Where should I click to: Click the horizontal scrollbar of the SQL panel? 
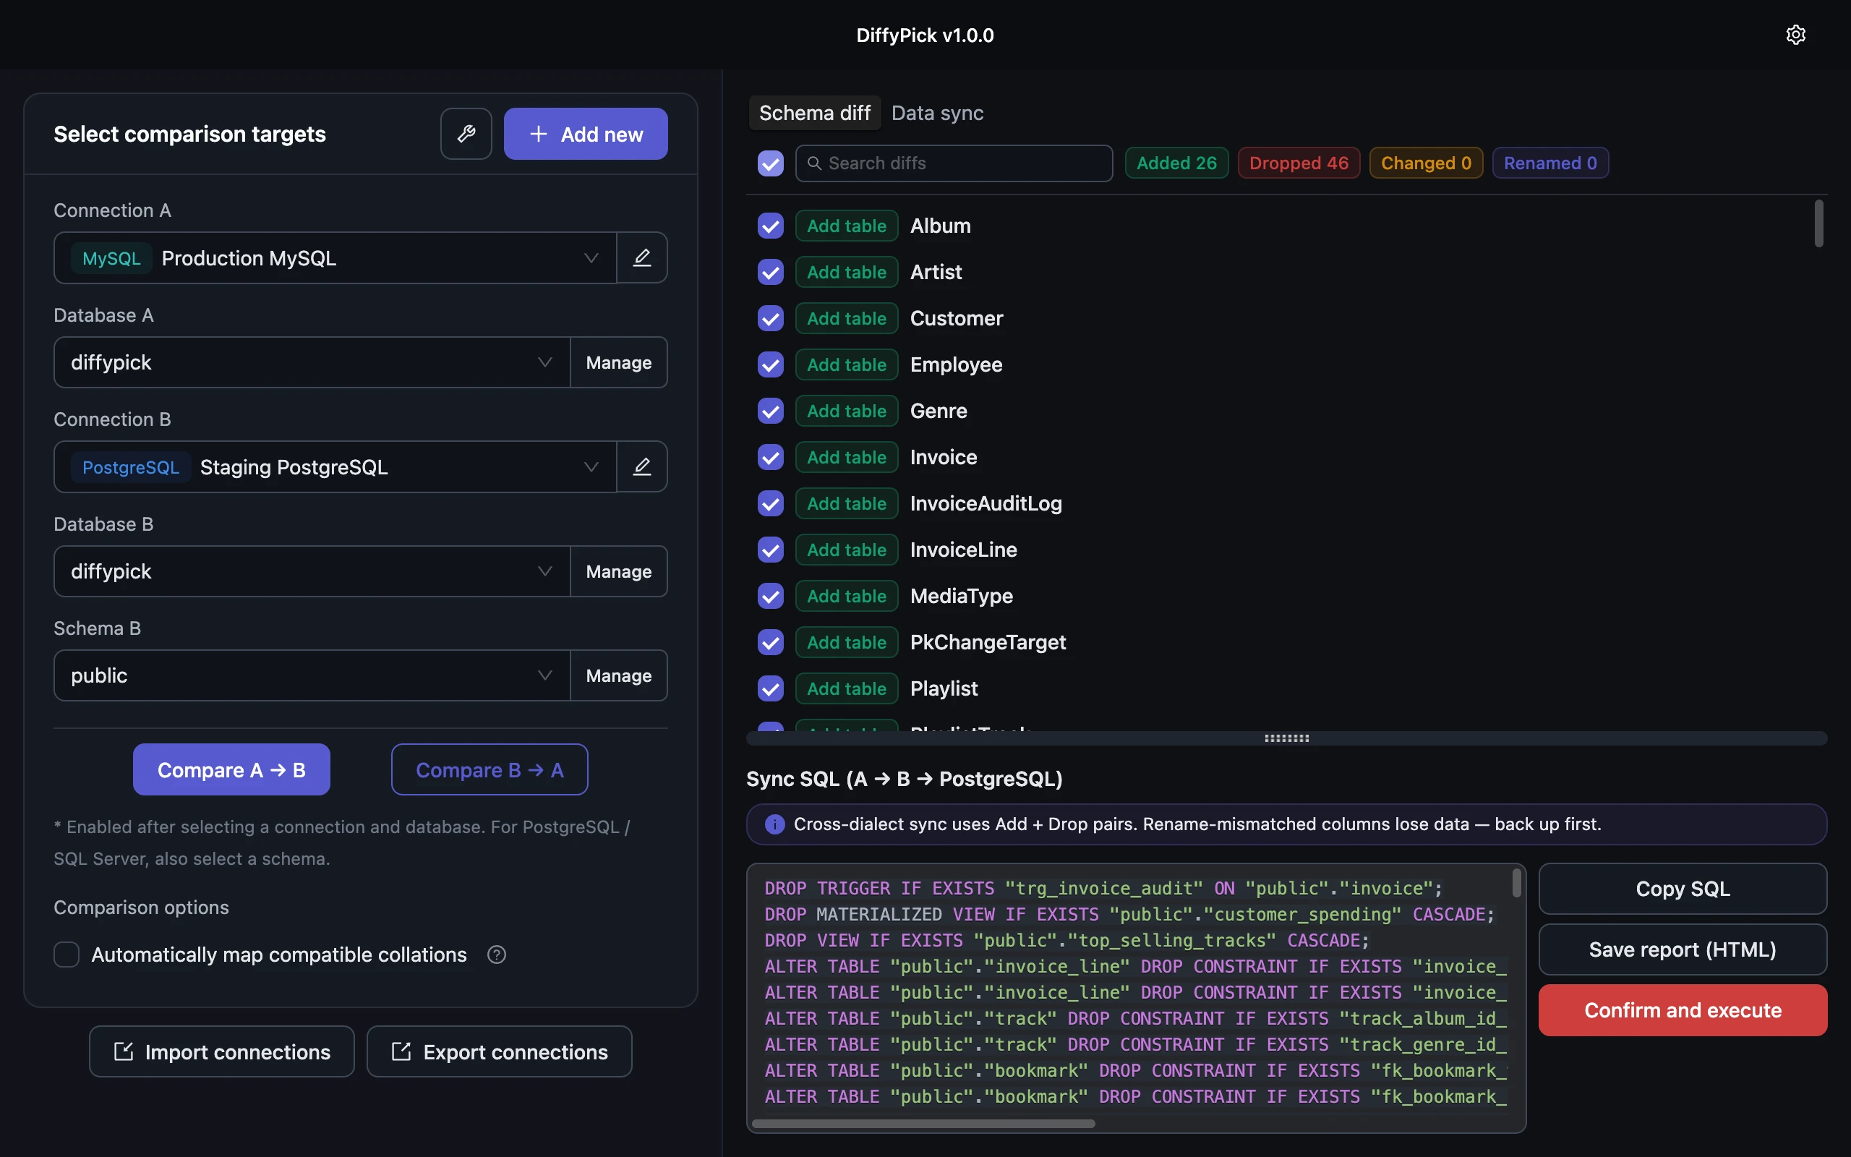(x=923, y=1123)
